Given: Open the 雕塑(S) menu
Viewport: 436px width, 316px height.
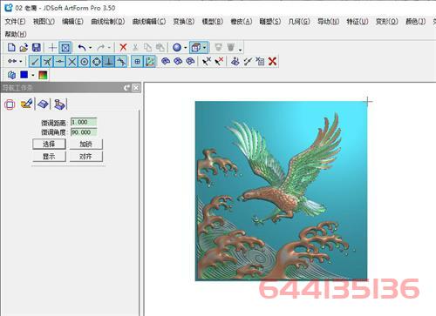Looking at the screenshot, I should (x=270, y=22).
